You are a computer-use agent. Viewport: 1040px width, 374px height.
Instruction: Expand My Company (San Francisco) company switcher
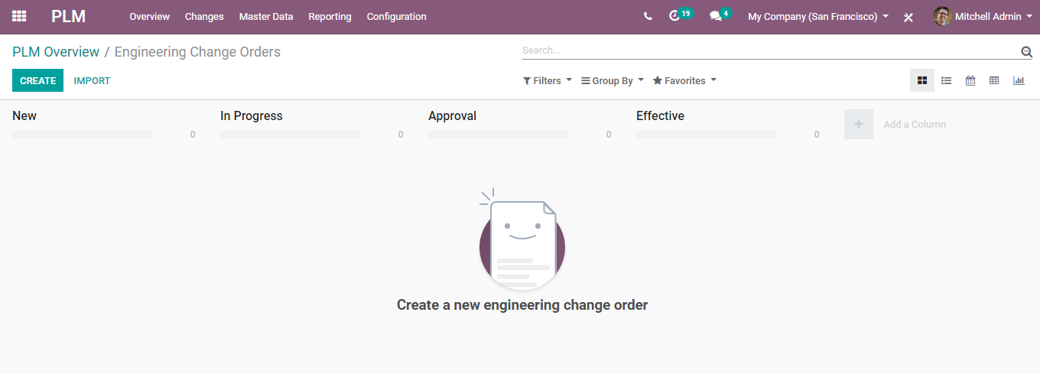point(817,16)
